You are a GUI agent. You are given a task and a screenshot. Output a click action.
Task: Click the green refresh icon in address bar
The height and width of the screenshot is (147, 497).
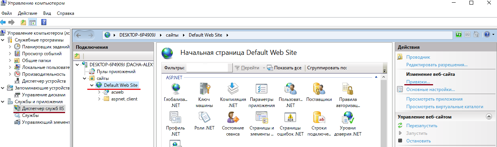point(459,34)
